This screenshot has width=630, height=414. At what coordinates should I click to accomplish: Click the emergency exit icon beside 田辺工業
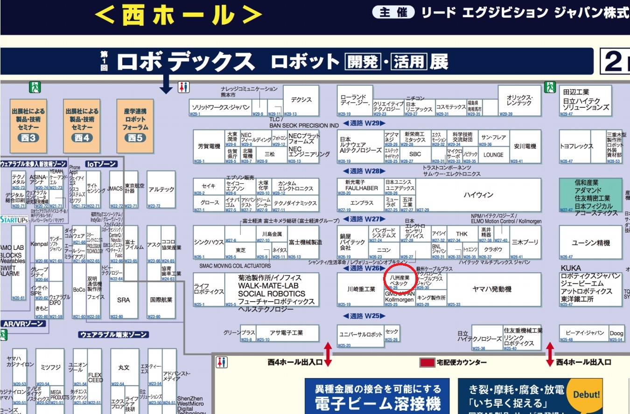tap(551, 87)
